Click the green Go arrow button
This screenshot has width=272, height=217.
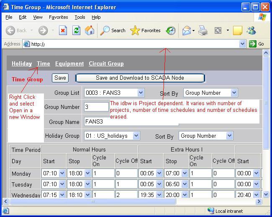252,44
